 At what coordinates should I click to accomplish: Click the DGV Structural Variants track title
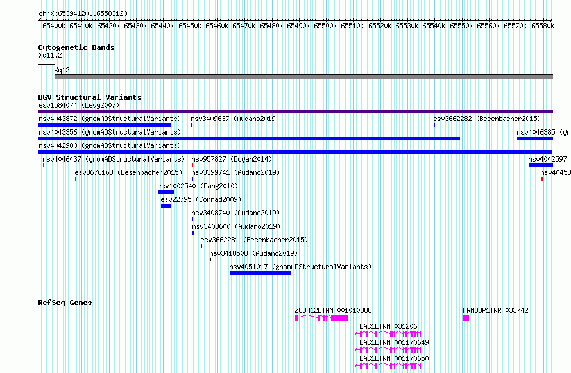pos(90,98)
